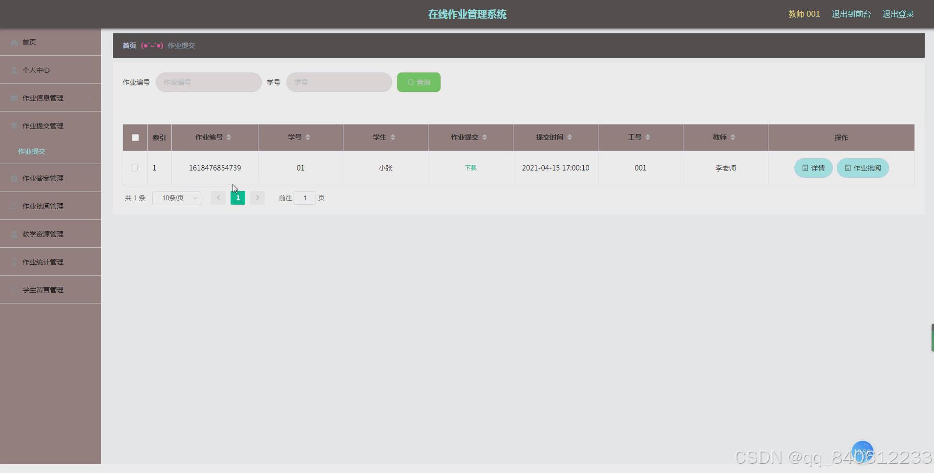Expand the 作业统计管理 menu chevron
Viewport: 934px width, 473px height.
click(x=89, y=261)
